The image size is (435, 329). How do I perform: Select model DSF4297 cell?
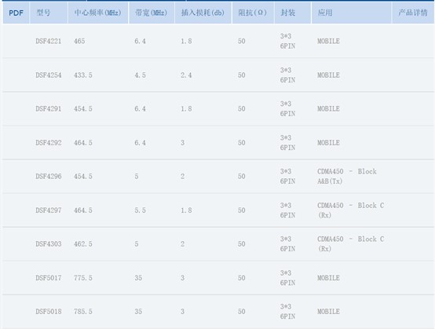tap(48, 210)
